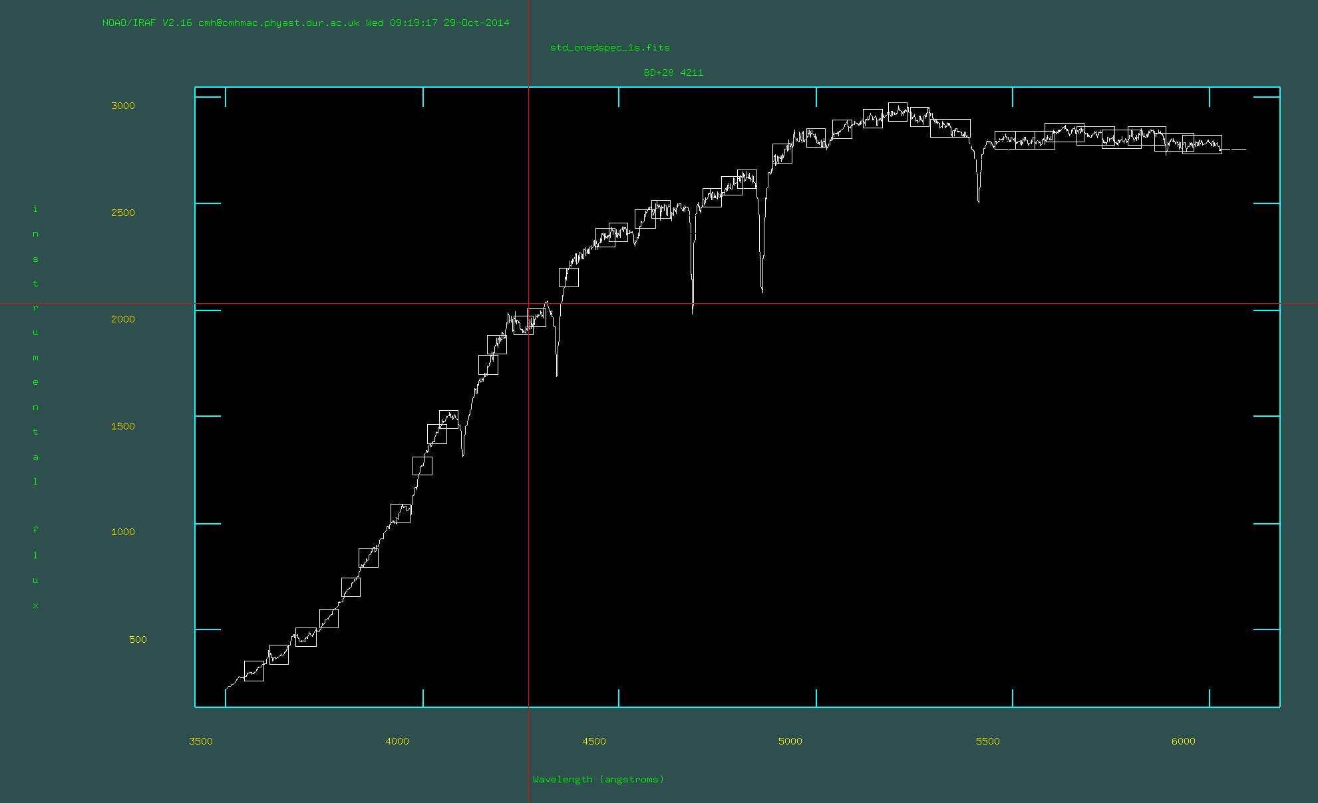Screen dimensions: 1318x803
Task: Click the 500 y-axis flux label
Action: click(138, 639)
